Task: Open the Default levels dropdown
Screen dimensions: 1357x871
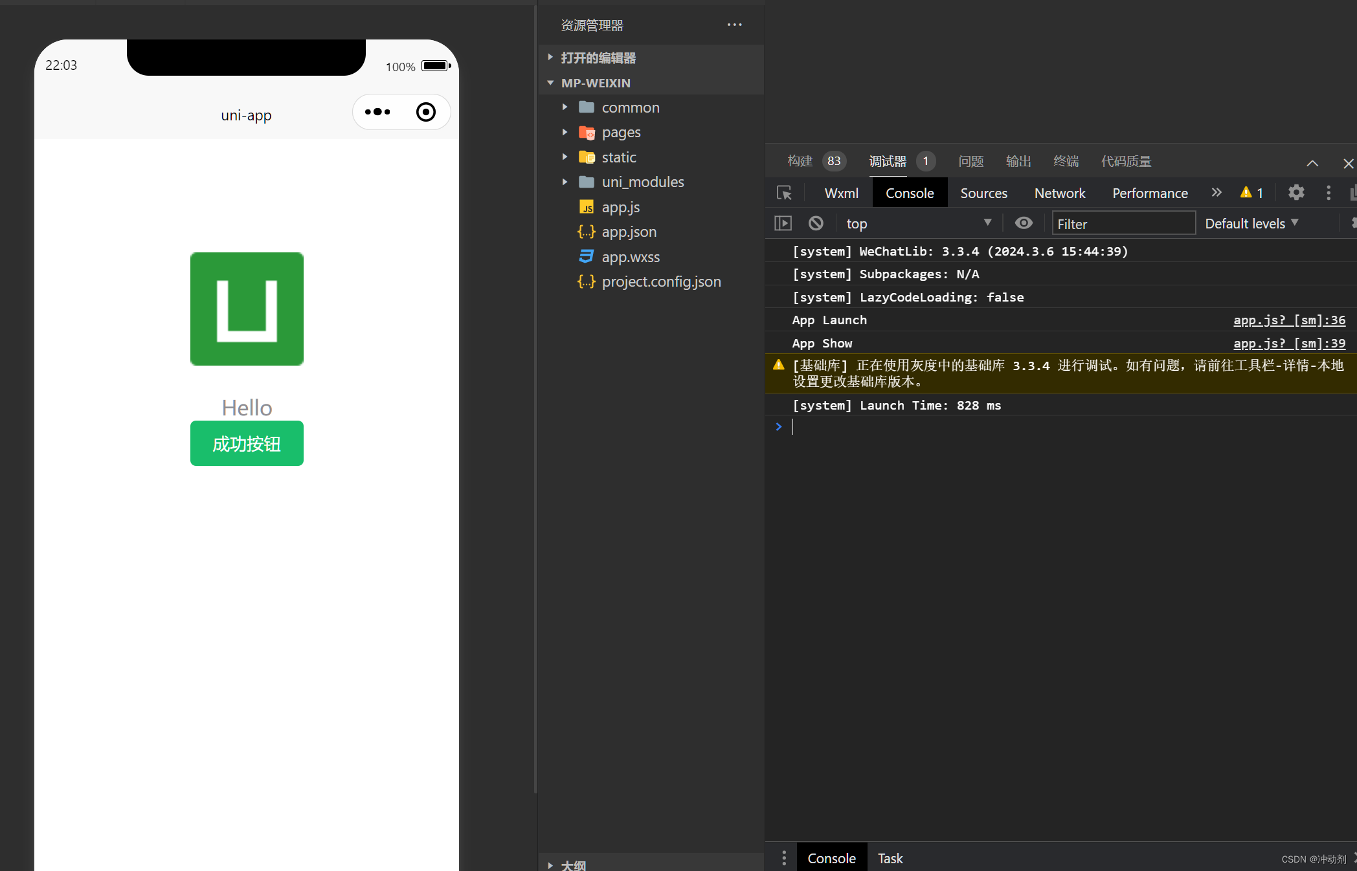Action: 1251,223
